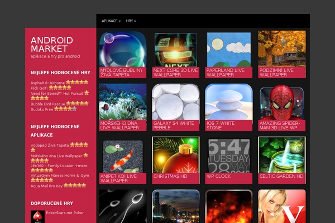Screen dimensions: 335x223
Task: Expand the HRY menu
Action: (x=131, y=21)
